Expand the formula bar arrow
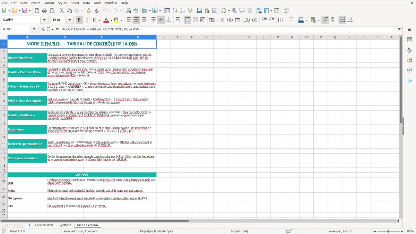The image size is (416, 234). [399, 29]
